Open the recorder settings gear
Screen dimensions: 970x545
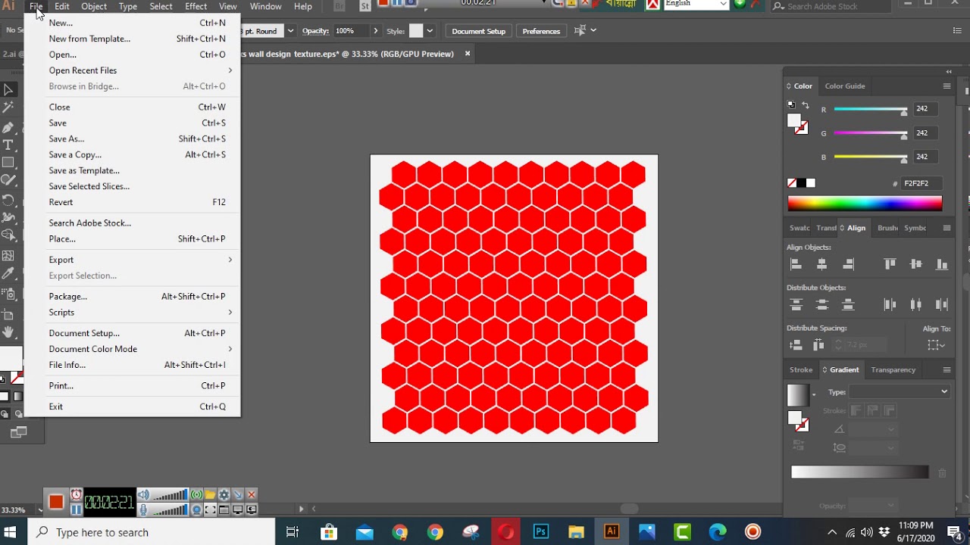pyautogui.click(x=224, y=495)
